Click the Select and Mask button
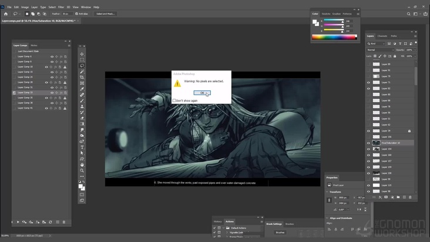 tap(105, 14)
